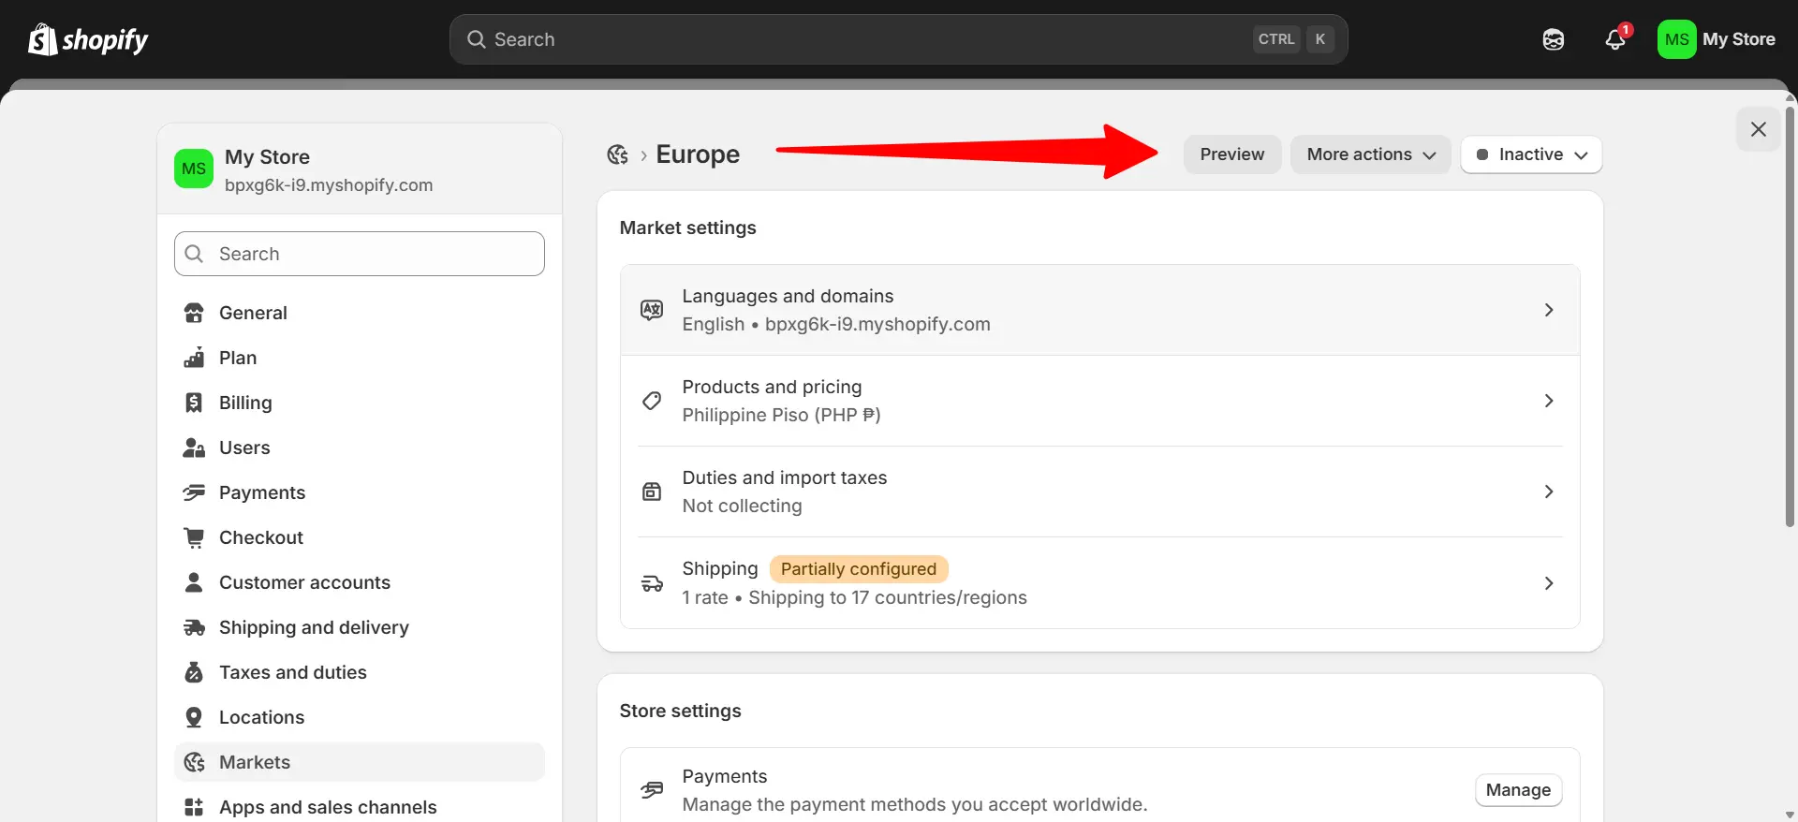Click the Locations pin icon
This screenshot has width=1798, height=822.
click(x=194, y=717)
